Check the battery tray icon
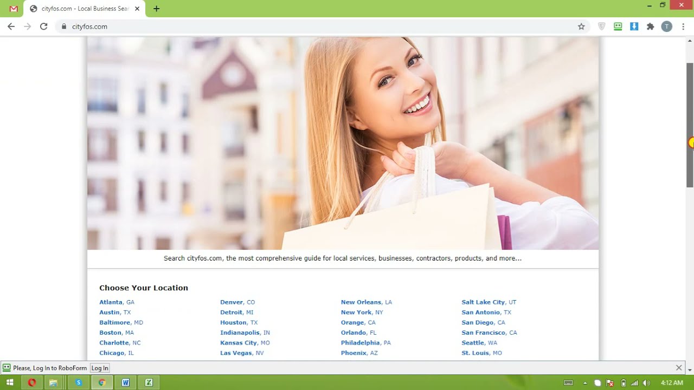694x390 pixels. pyautogui.click(x=623, y=383)
